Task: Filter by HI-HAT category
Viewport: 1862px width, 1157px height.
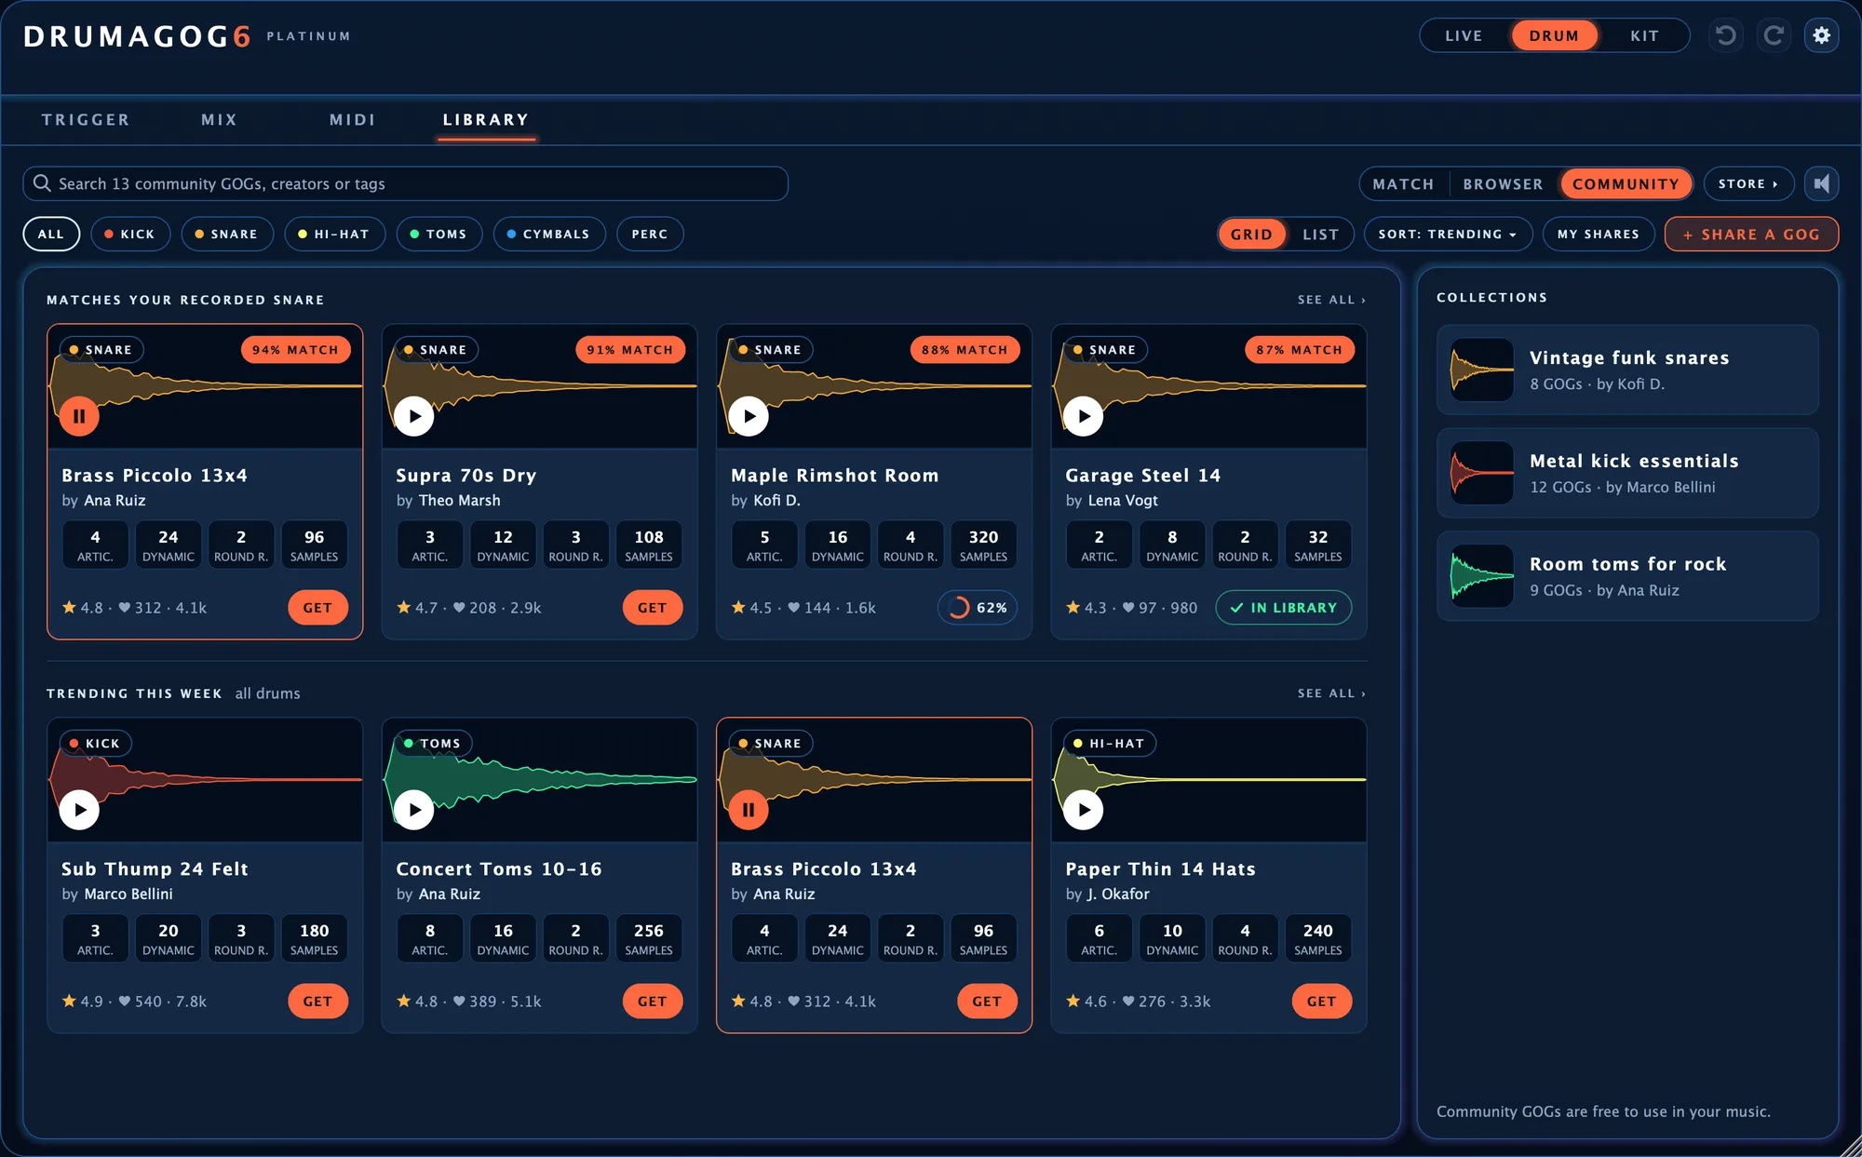Action: (x=334, y=234)
